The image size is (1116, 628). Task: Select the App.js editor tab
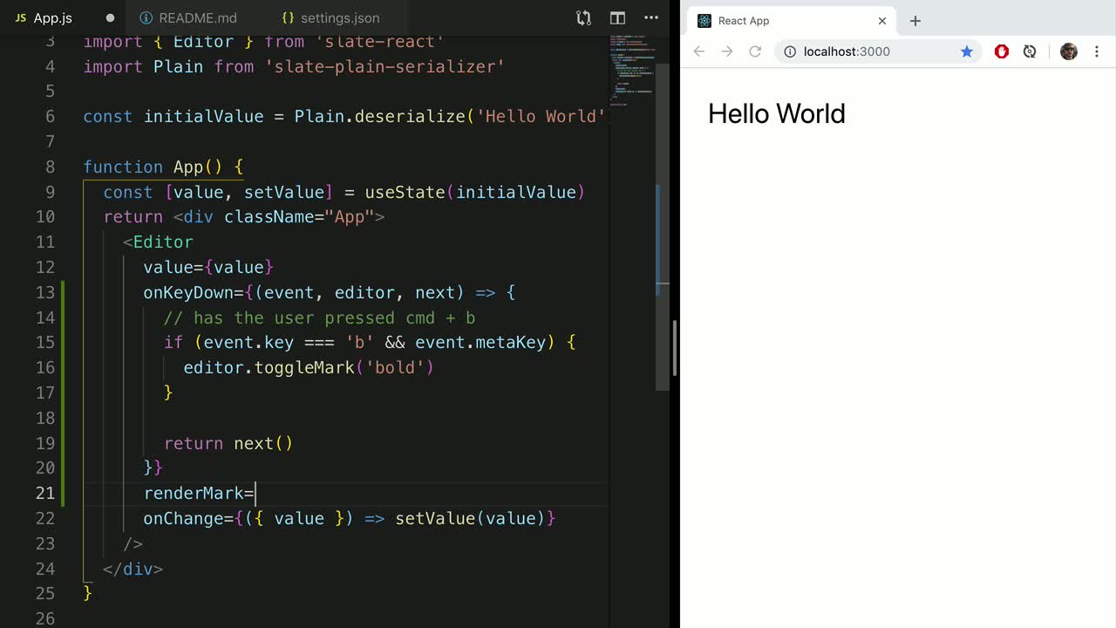(x=52, y=17)
